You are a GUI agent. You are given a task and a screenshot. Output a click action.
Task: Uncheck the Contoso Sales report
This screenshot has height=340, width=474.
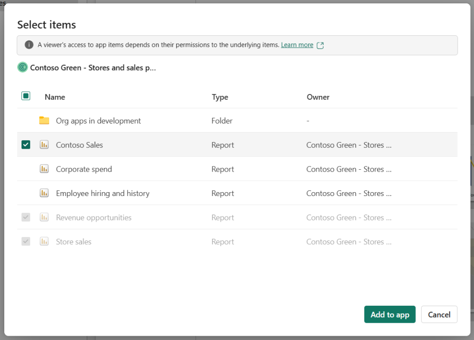click(26, 144)
